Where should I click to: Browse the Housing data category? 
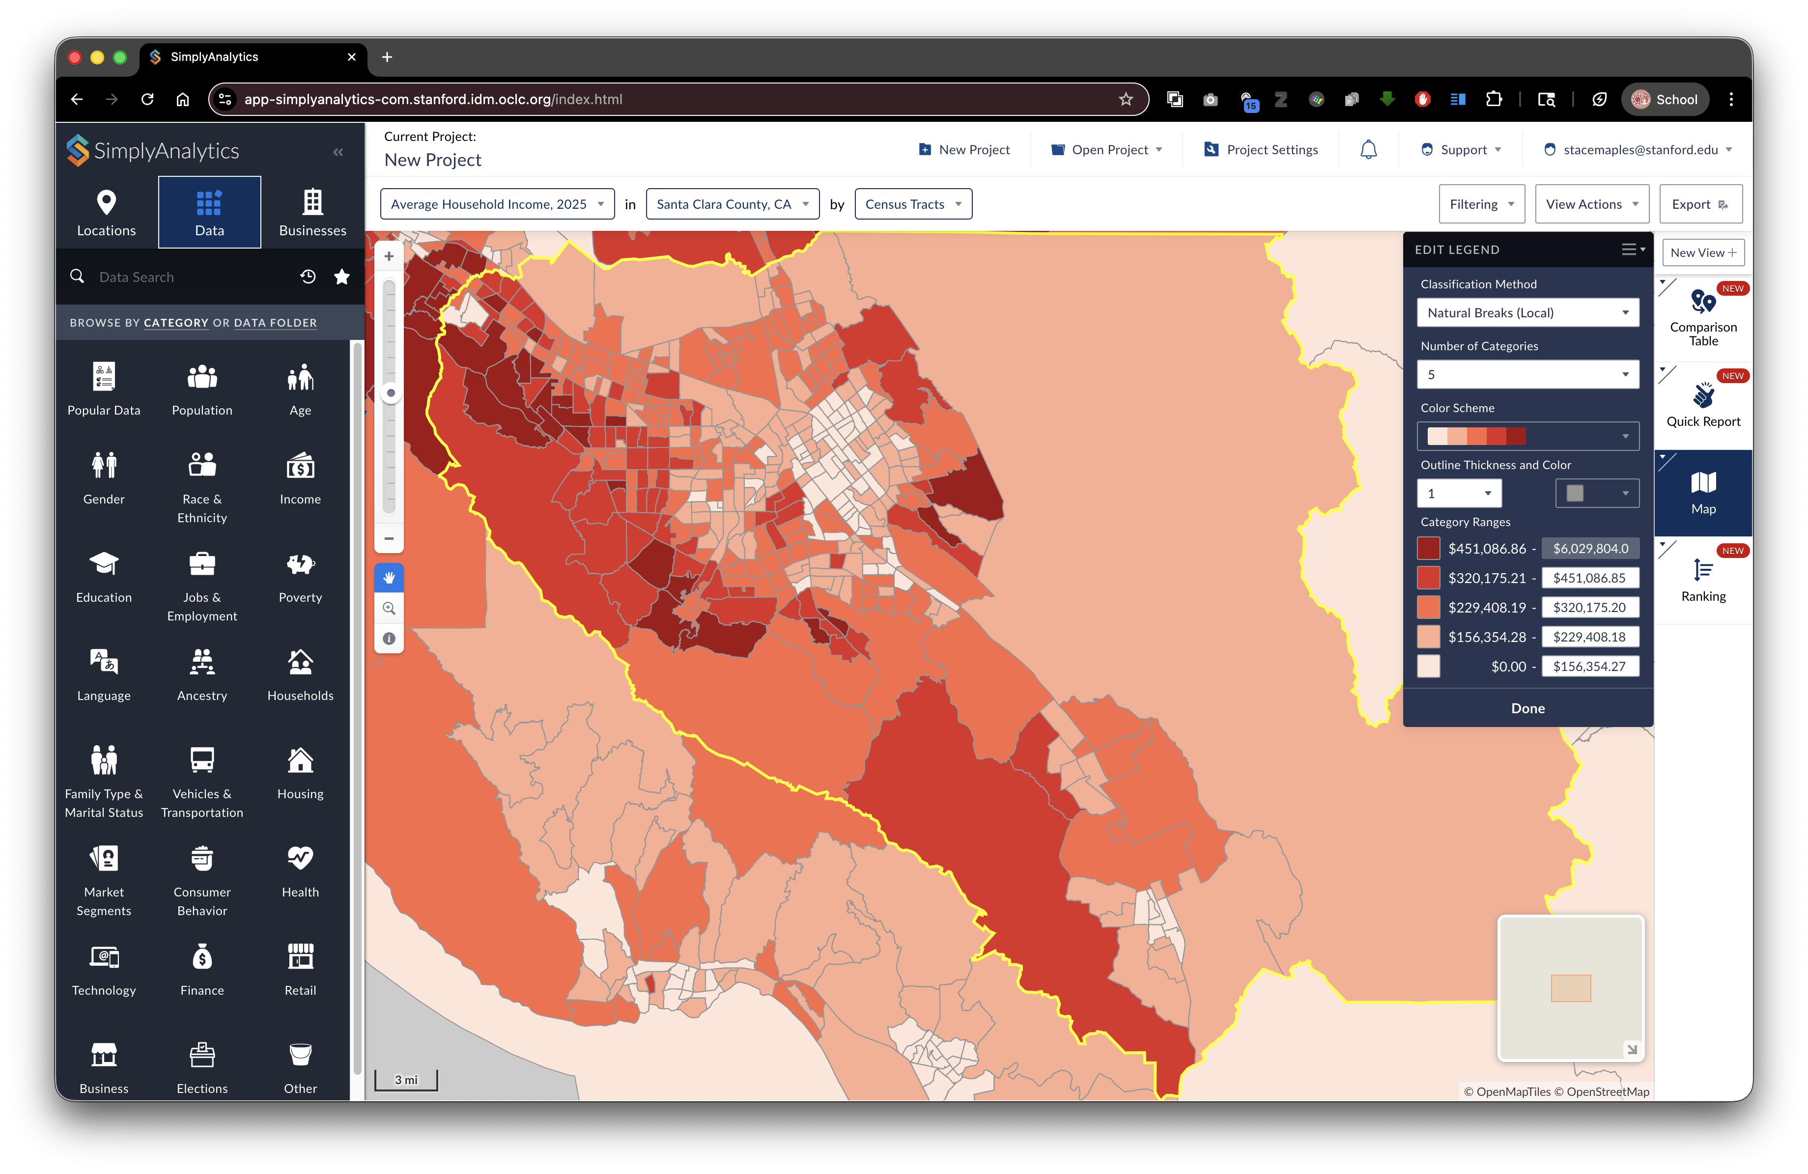300,773
